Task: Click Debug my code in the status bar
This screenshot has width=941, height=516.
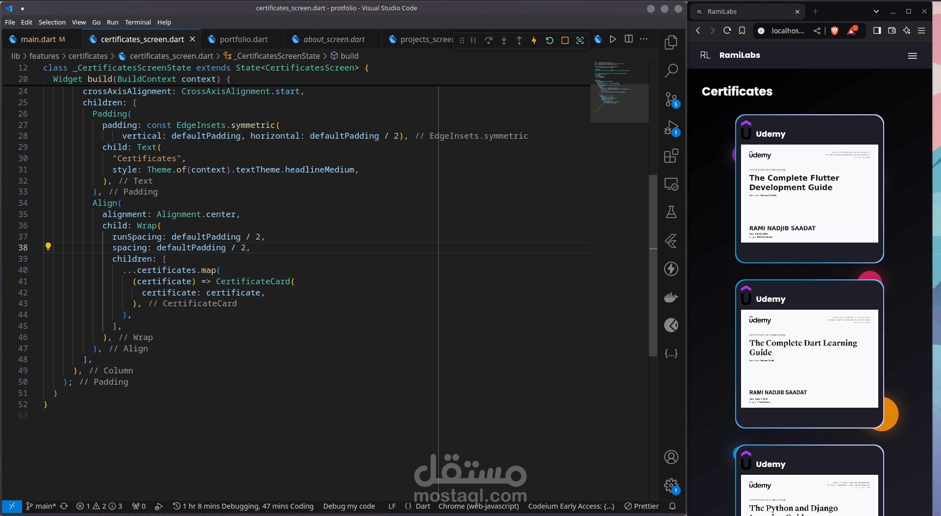Action: pos(349,506)
